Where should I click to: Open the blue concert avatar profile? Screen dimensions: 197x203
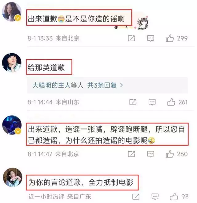click(12, 125)
